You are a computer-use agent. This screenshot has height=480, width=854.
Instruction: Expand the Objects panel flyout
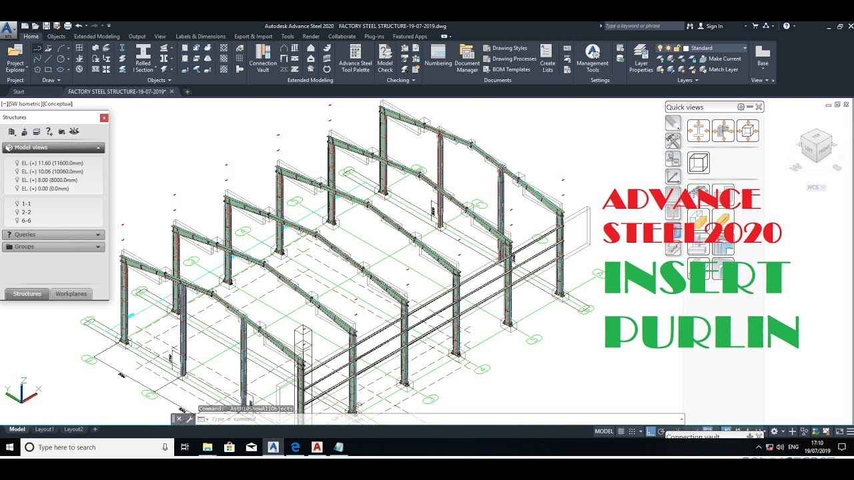coord(159,80)
